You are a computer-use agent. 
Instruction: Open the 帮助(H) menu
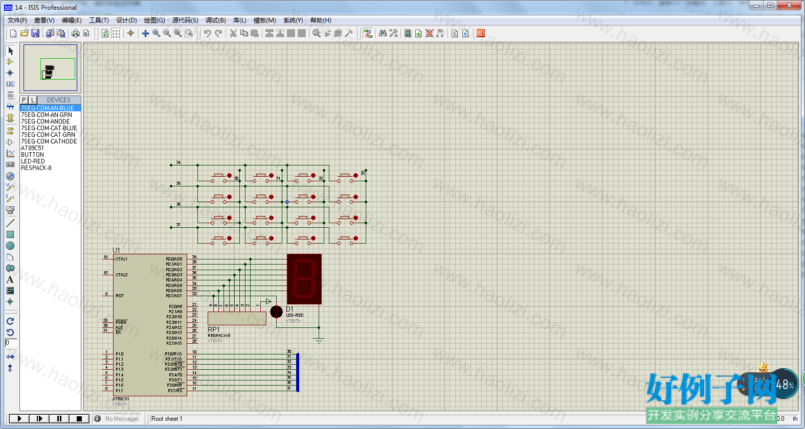[x=321, y=20]
